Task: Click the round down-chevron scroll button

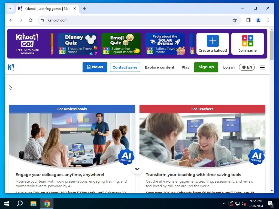Action: coord(137,169)
